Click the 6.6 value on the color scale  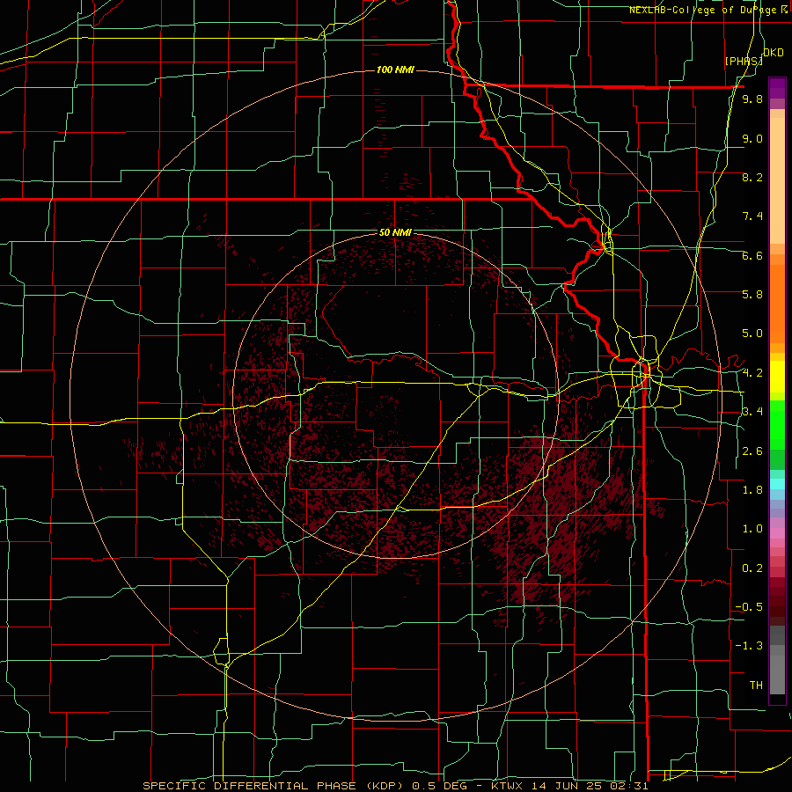point(752,256)
